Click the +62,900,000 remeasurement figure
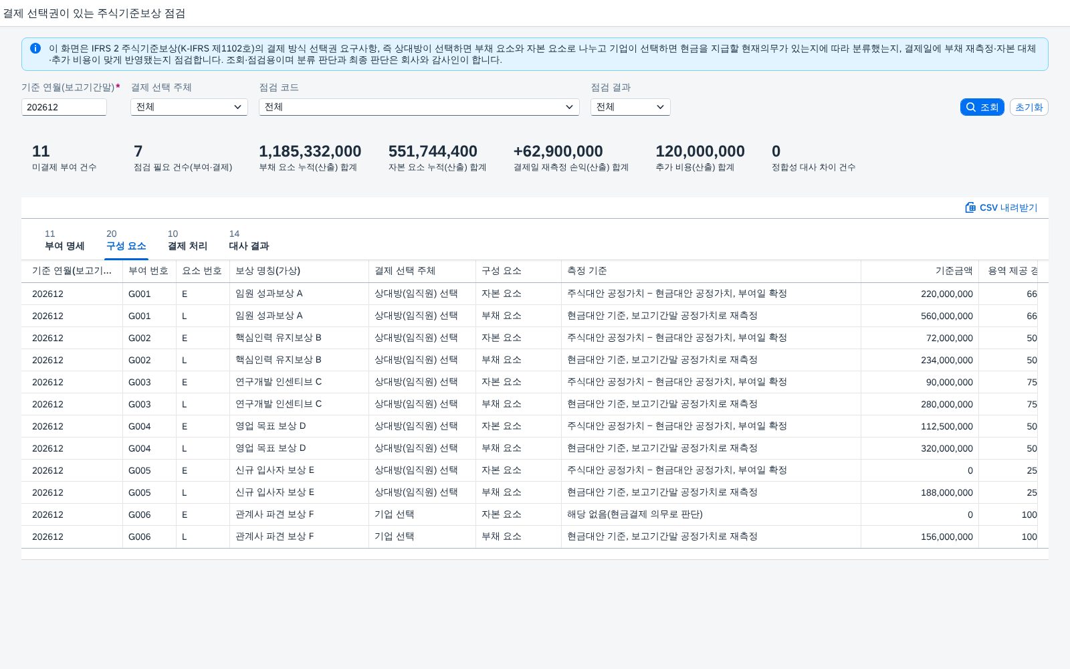1070x669 pixels. click(x=558, y=151)
